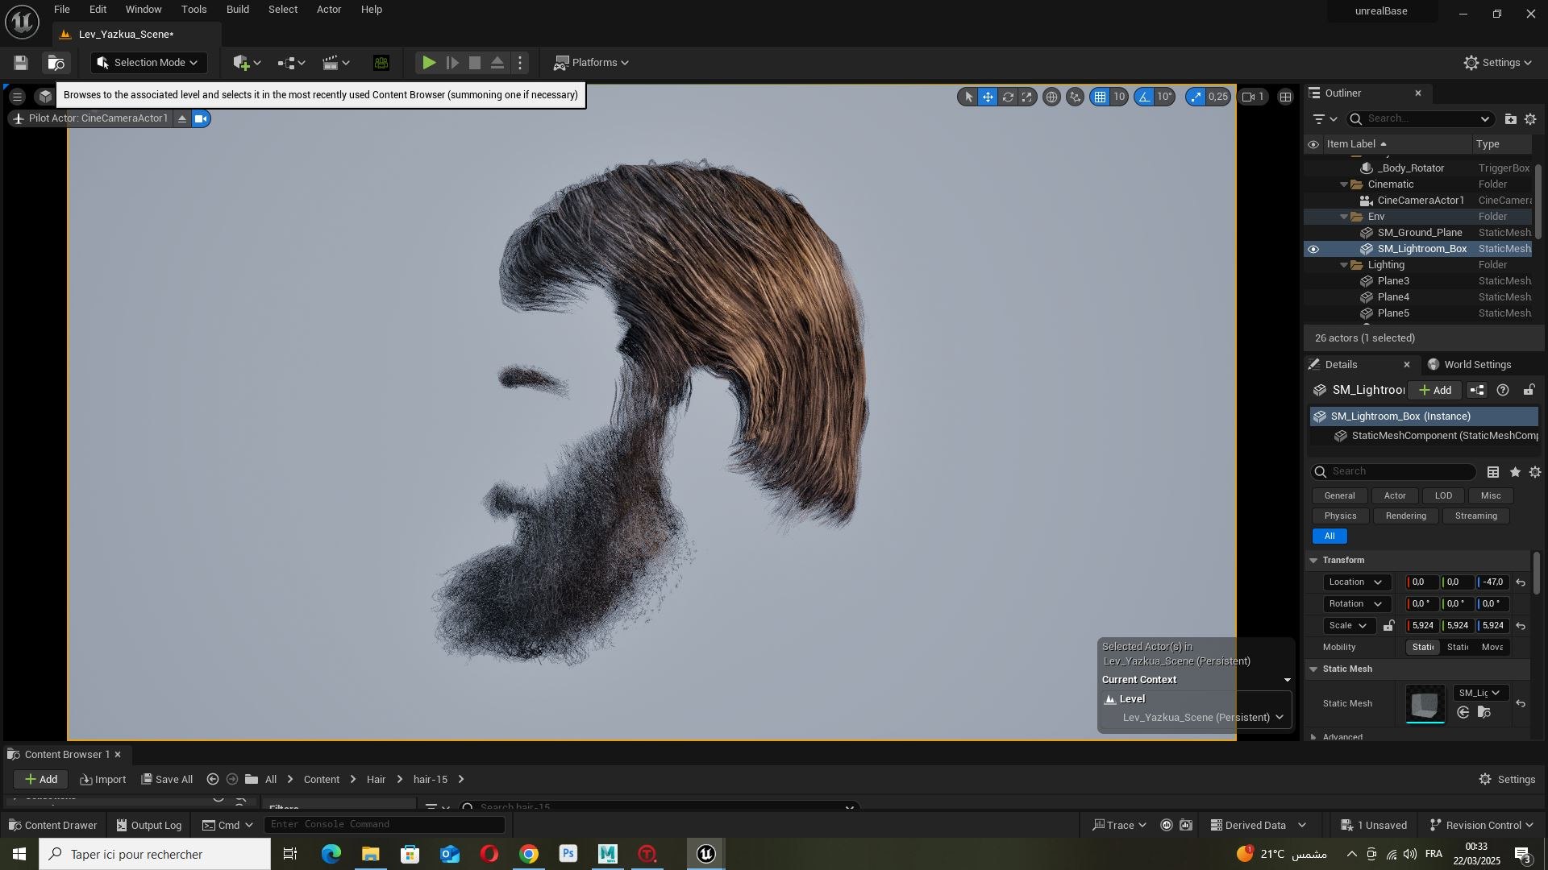
Task: Activate the Rotate gizmo tool
Action: pyautogui.click(x=1008, y=97)
